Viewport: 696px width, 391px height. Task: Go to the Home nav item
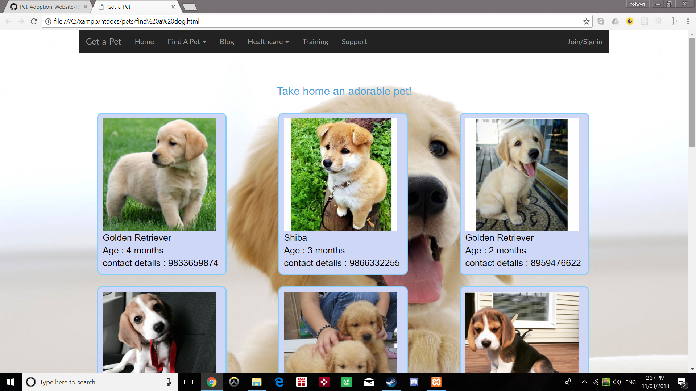pyautogui.click(x=144, y=42)
